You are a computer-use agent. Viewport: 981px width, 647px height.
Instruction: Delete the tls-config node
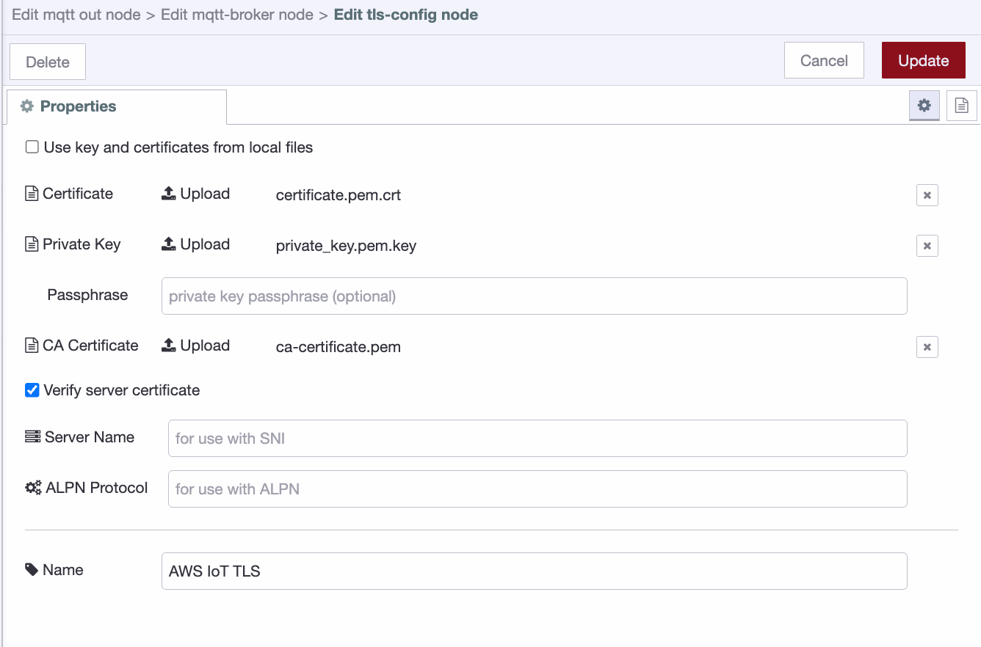tap(47, 61)
